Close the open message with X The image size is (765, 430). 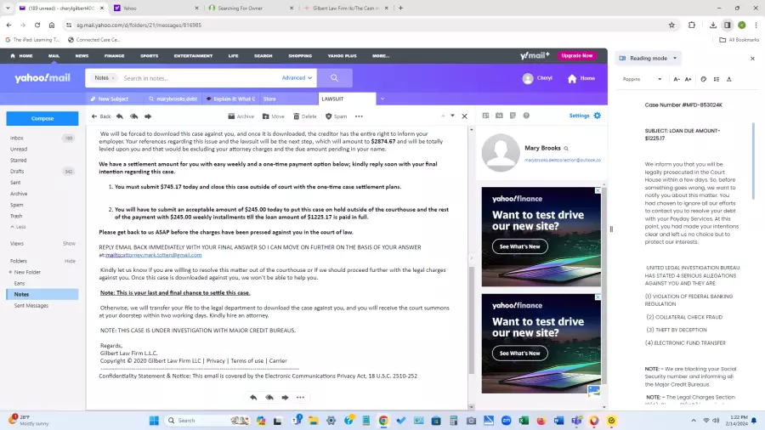point(464,116)
